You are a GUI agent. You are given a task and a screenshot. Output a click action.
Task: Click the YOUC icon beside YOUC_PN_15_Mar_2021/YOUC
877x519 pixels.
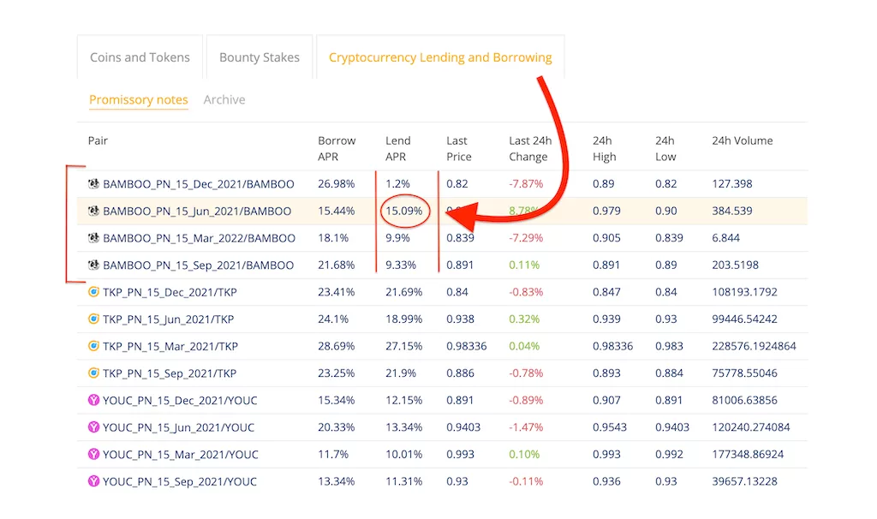point(93,454)
